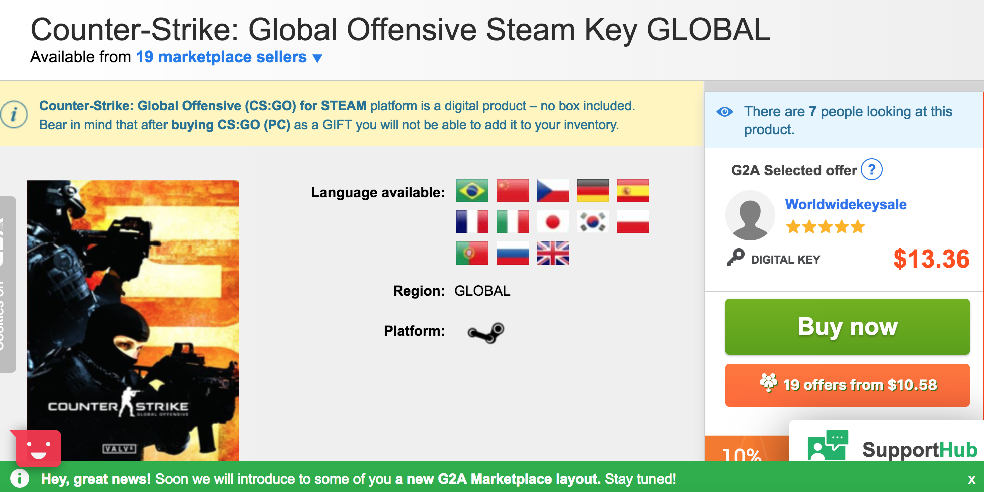The width and height of the screenshot is (984, 492).
Task: Open the Worldwidekeysale seller profile
Action: pyautogui.click(x=846, y=204)
